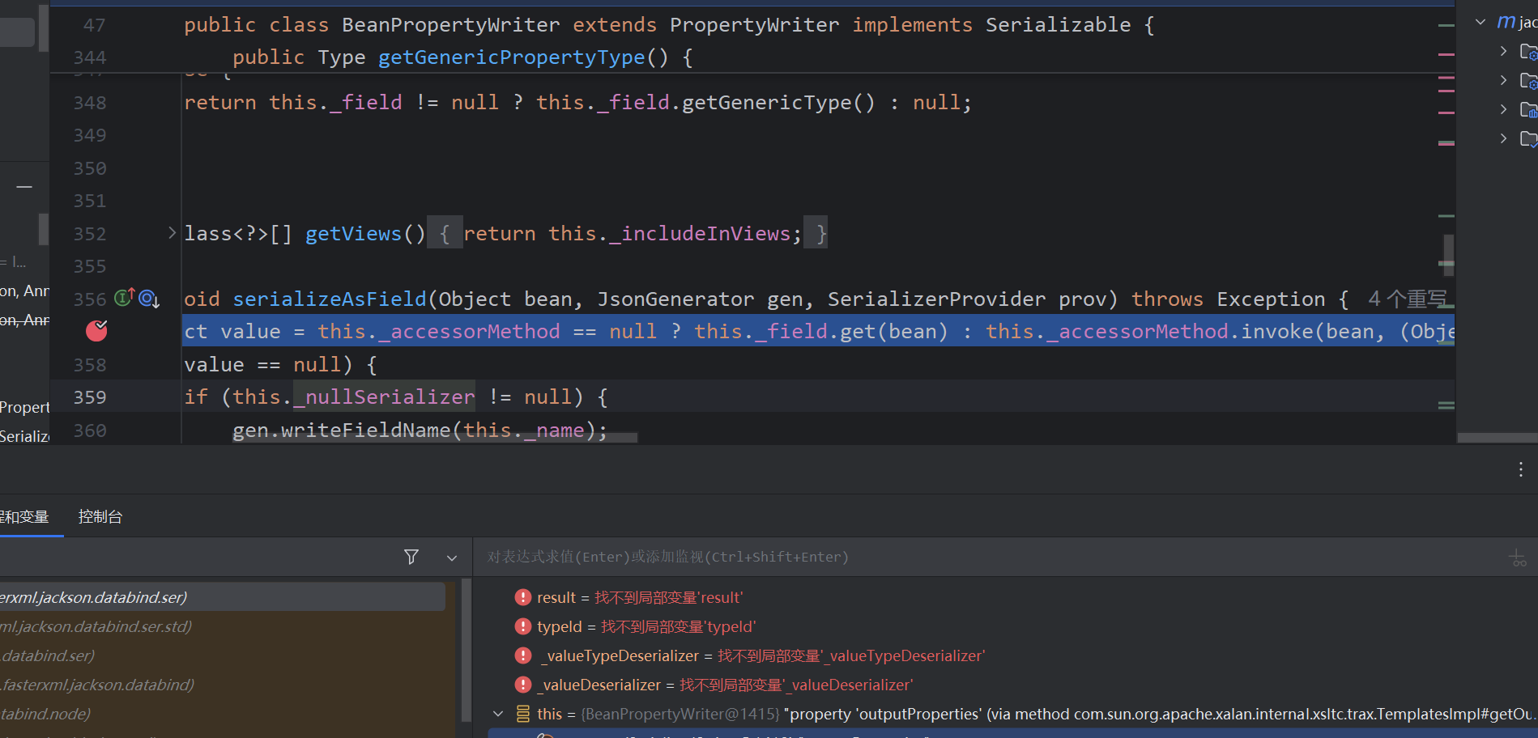
Task: Click the filter funnel icon in frames panel
Action: click(411, 557)
